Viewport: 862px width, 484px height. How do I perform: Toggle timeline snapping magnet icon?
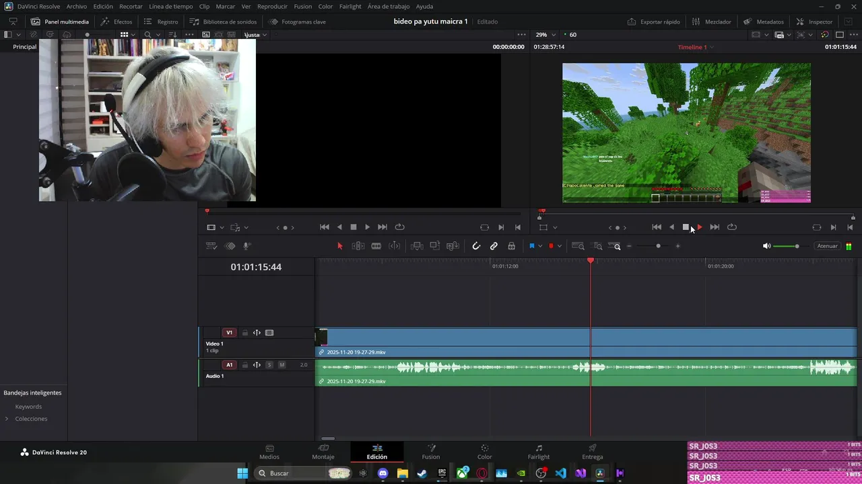pyautogui.click(x=476, y=246)
